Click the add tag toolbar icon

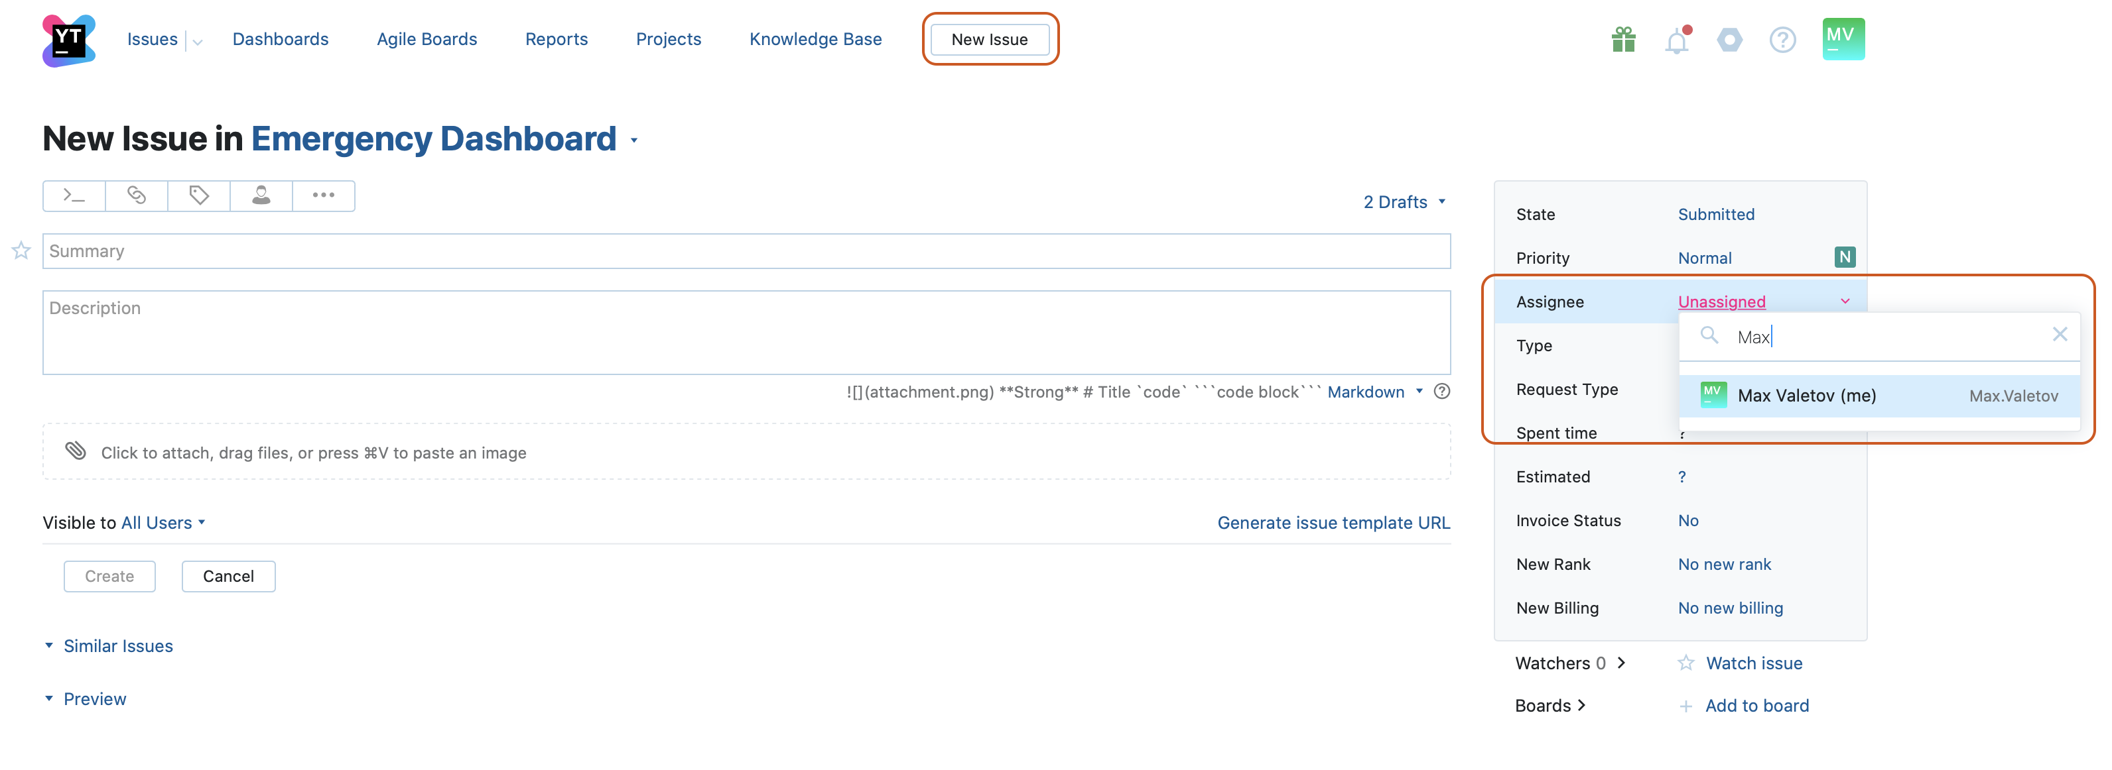tap(199, 195)
